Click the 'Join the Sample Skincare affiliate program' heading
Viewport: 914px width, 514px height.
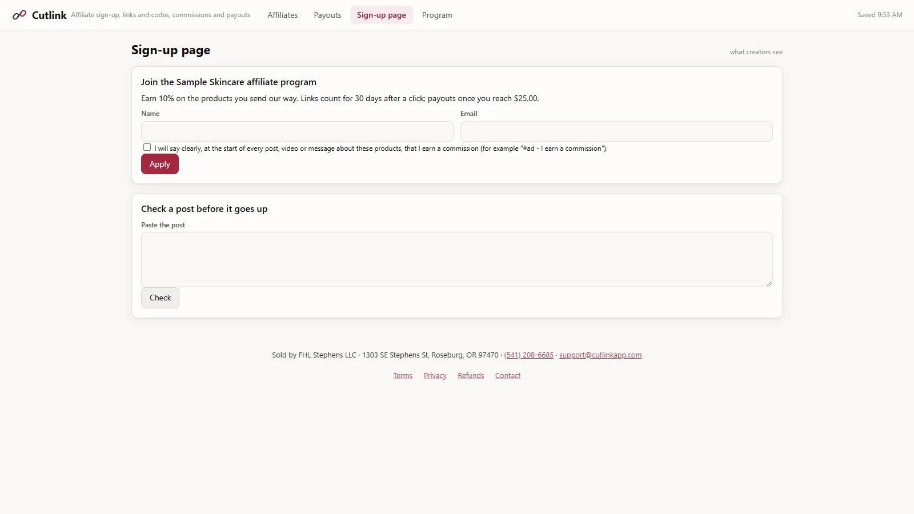tap(228, 82)
